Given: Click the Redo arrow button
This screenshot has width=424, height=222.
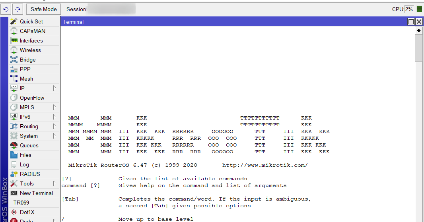Looking at the screenshot, I should [18, 9].
